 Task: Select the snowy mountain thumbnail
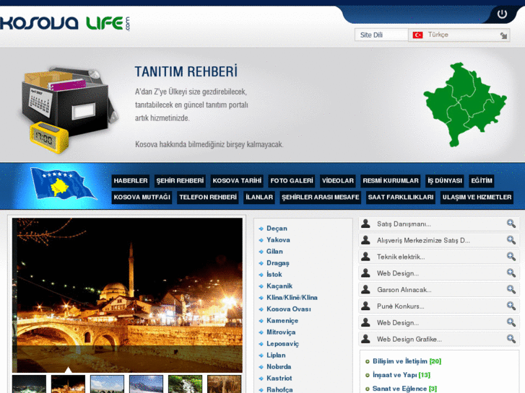pyautogui.click(x=146, y=384)
